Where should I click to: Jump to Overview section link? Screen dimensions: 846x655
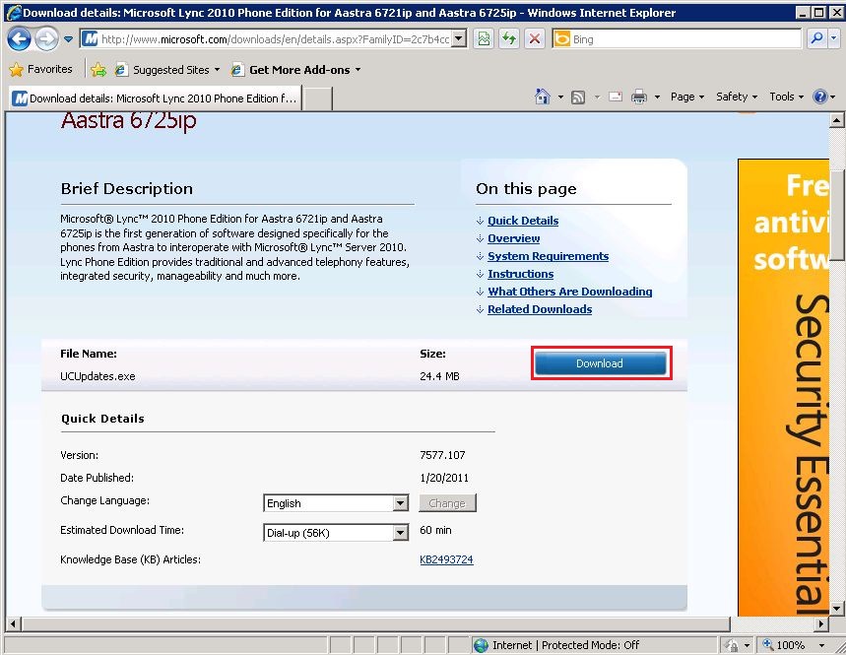(x=514, y=238)
